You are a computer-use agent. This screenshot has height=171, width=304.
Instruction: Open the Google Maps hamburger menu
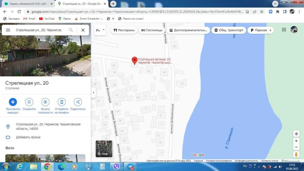coord(8,30)
